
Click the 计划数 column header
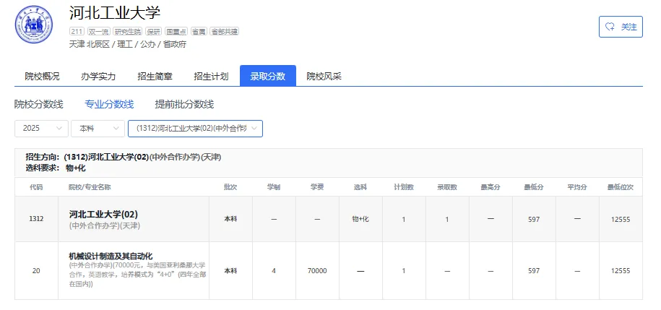coord(404,187)
